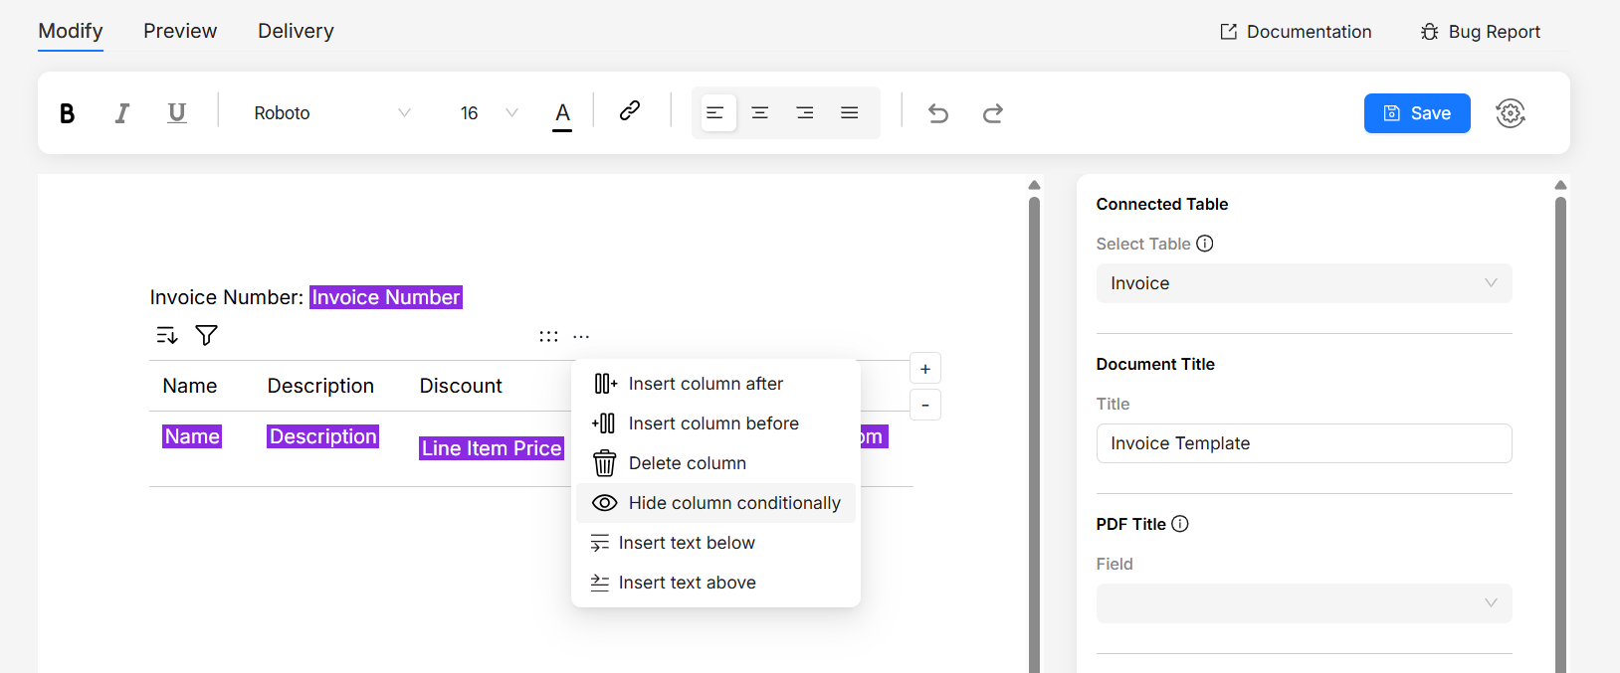This screenshot has width=1620, height=673.
Task: Click the table sort icon
Action: (167, 335)
